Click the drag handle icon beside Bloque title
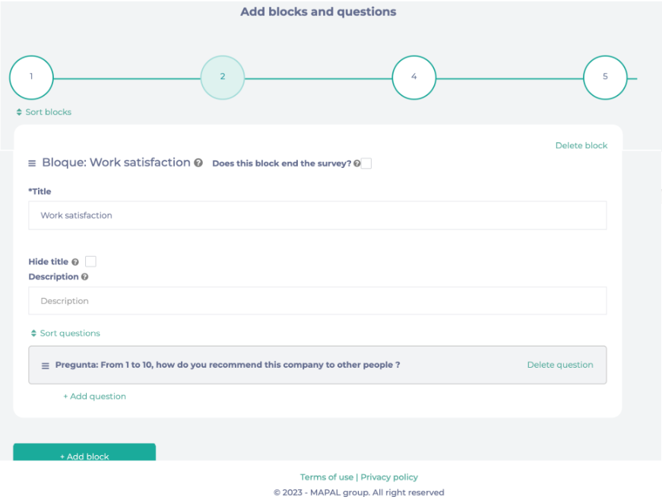The width and height of the screenshot is (662, 500). (32, 163)
